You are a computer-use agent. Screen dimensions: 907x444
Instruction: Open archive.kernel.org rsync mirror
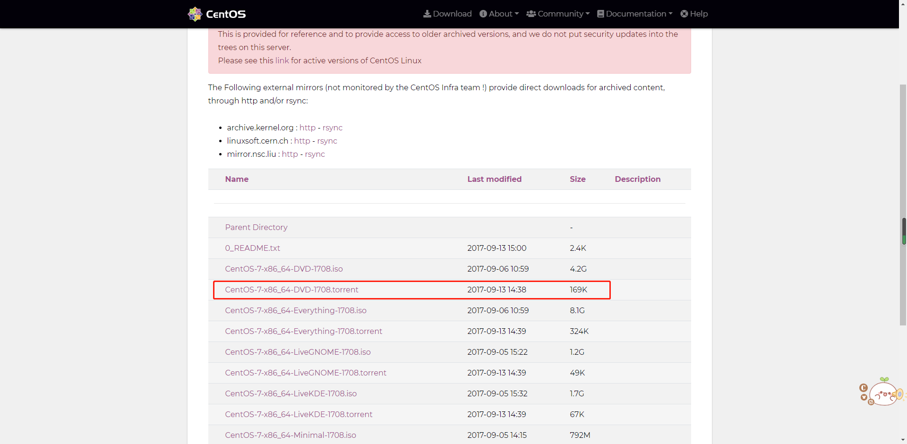coord(333,128)
